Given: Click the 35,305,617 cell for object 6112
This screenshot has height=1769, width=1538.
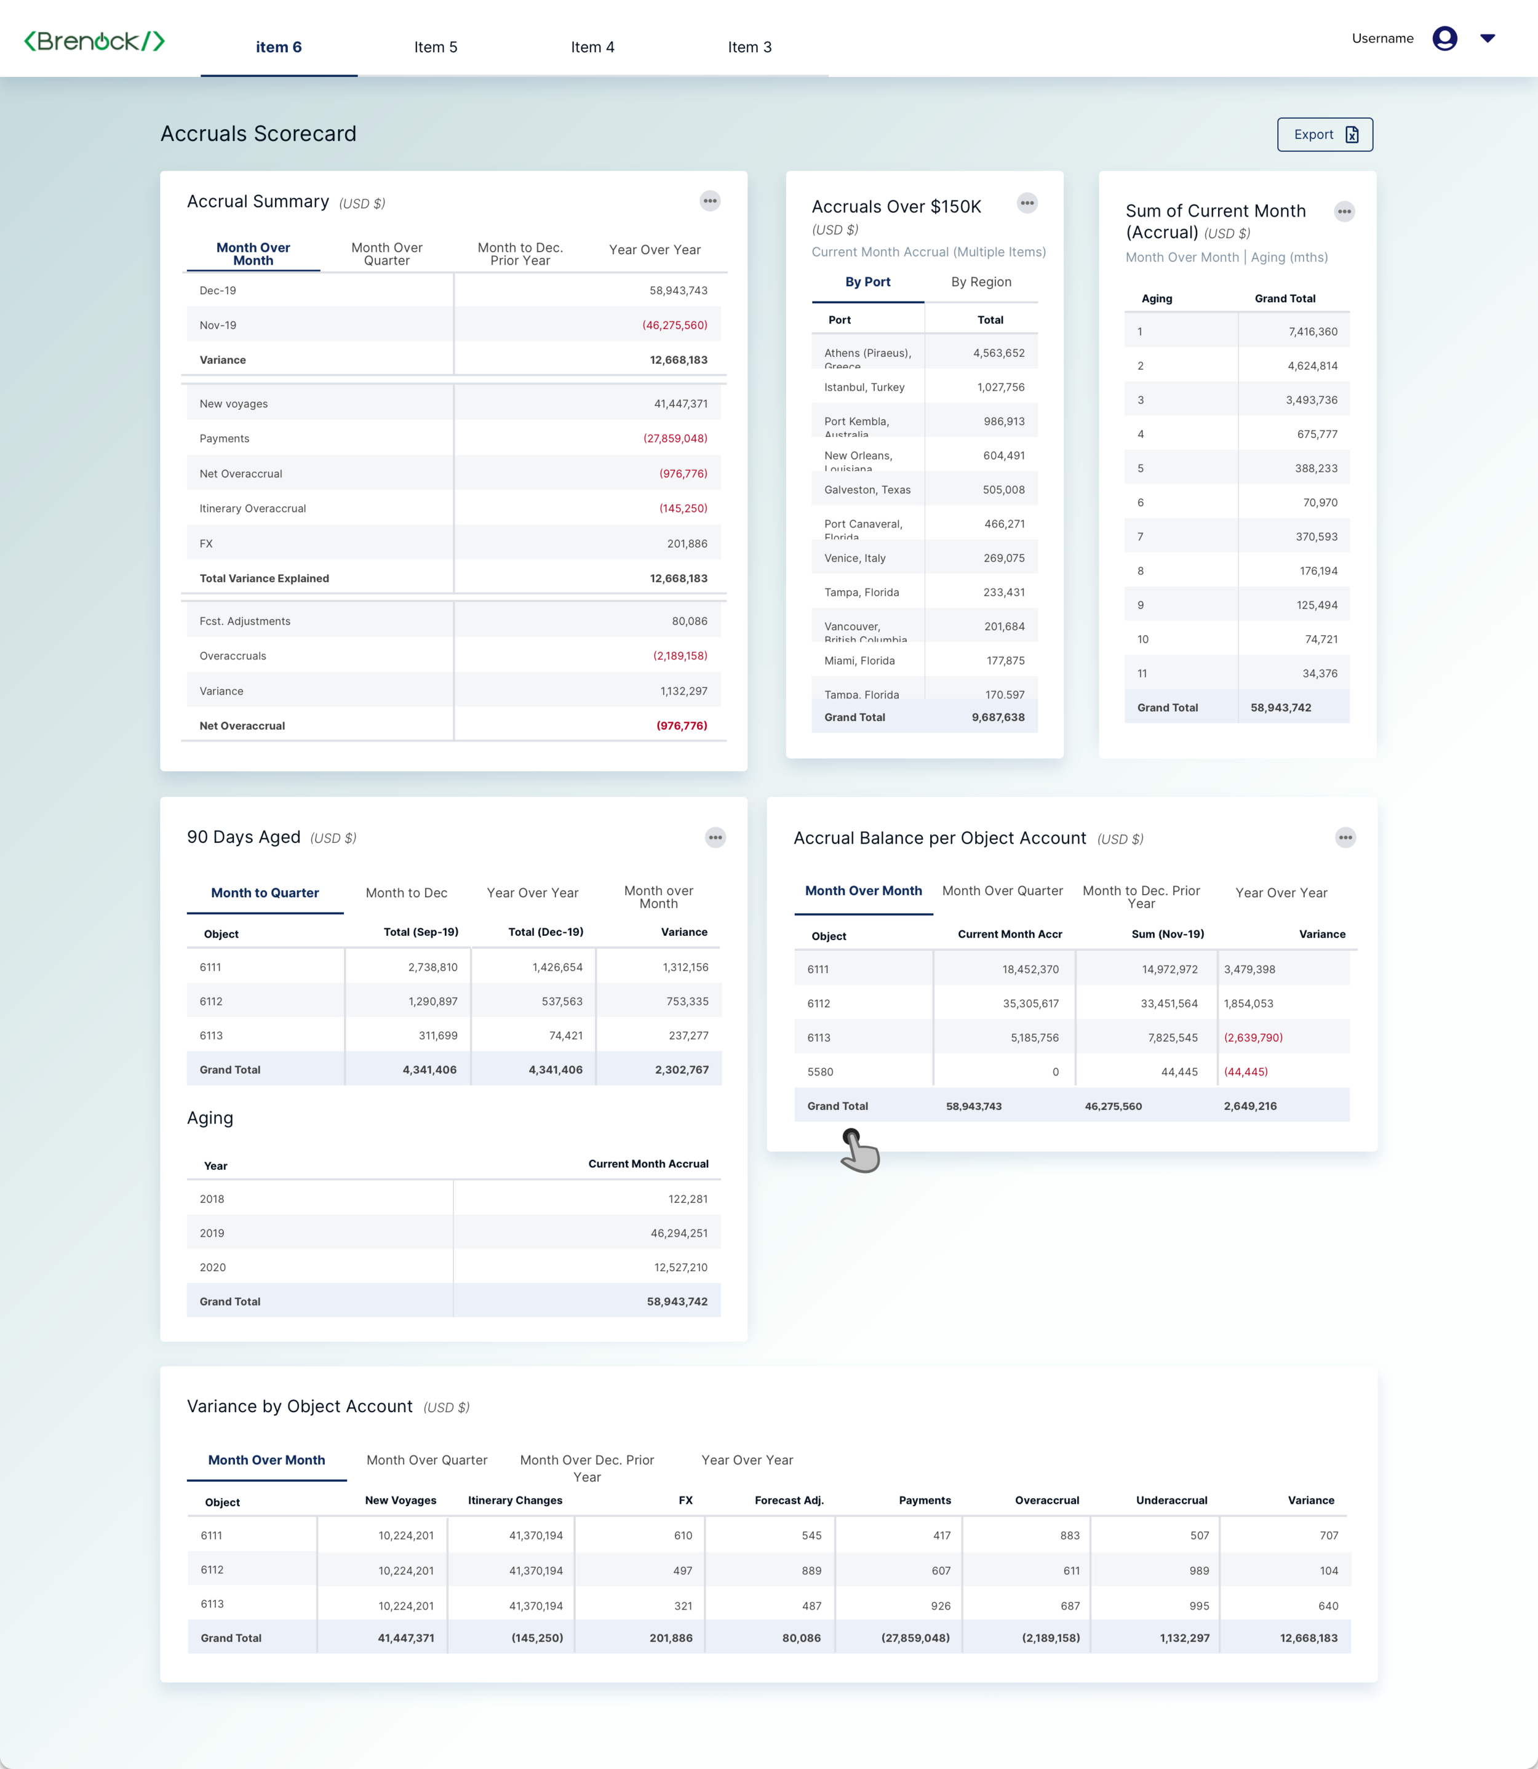Looking at the screenshot, I should point(1030,1004).
